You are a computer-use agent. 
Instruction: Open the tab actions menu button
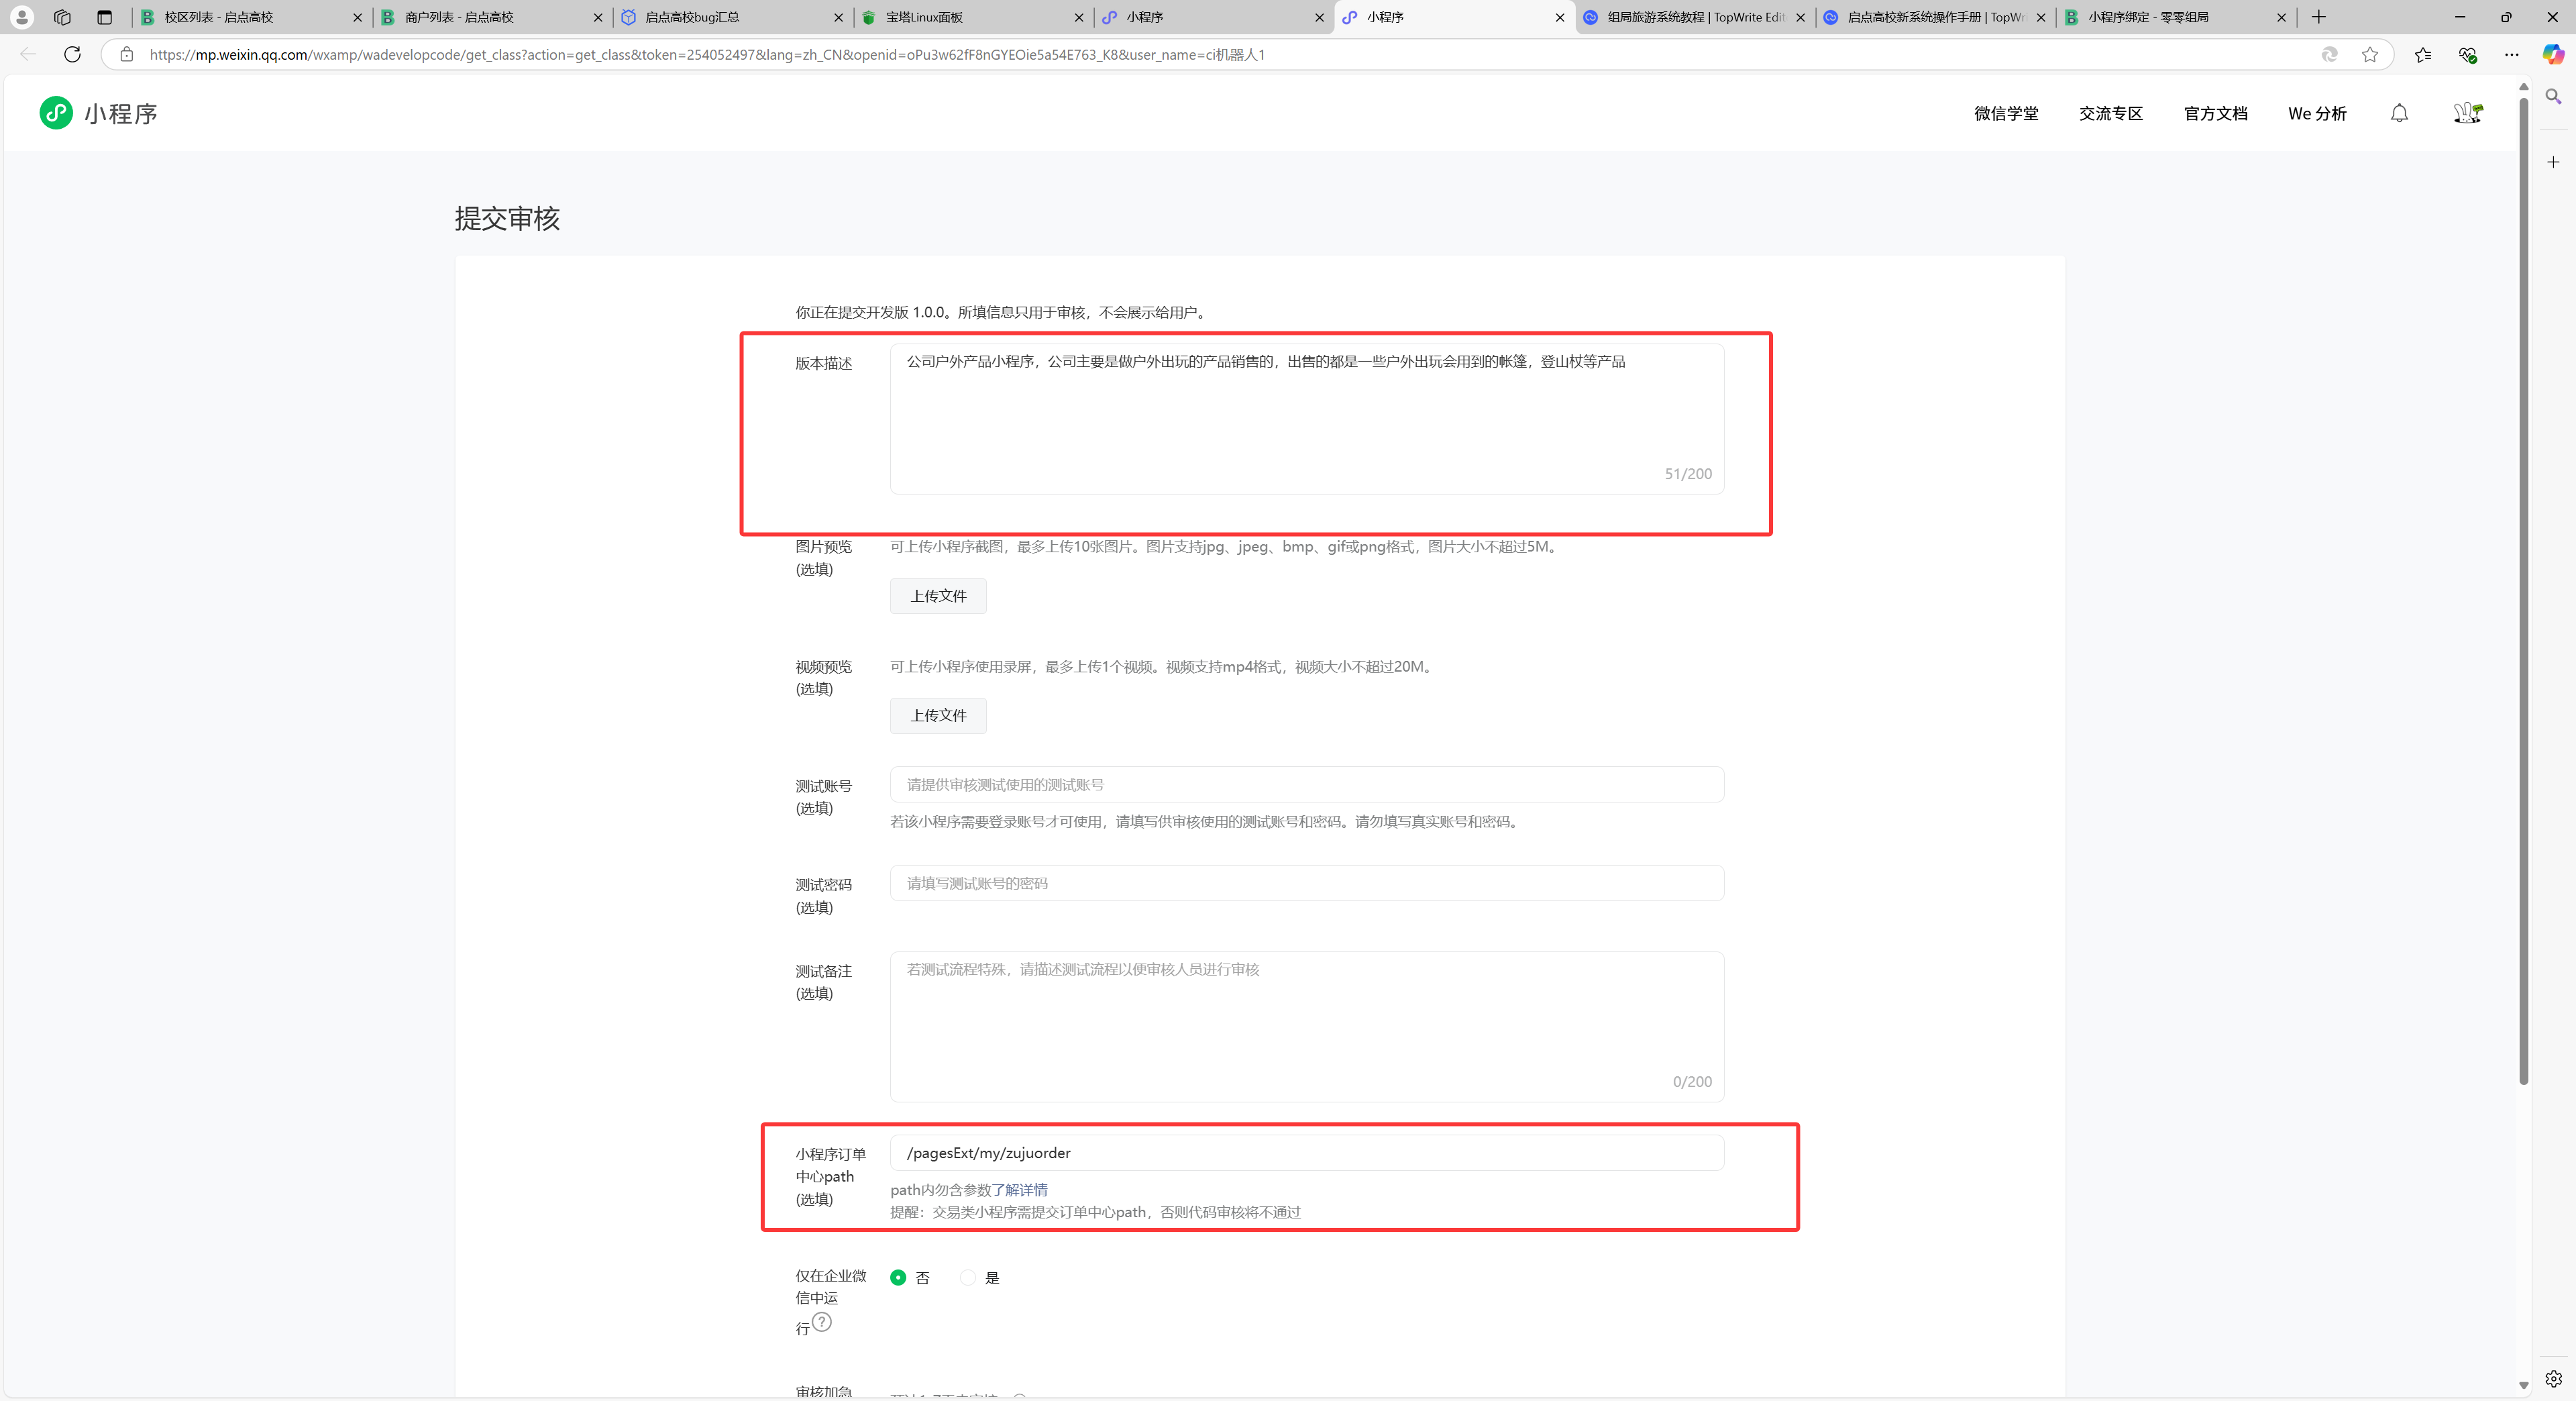[x=104, y=17]
